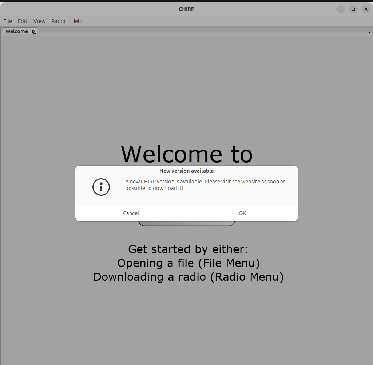Screen dimensions: 373x365
Task: Click the info icon in the dialog
Action: point(101,187)
